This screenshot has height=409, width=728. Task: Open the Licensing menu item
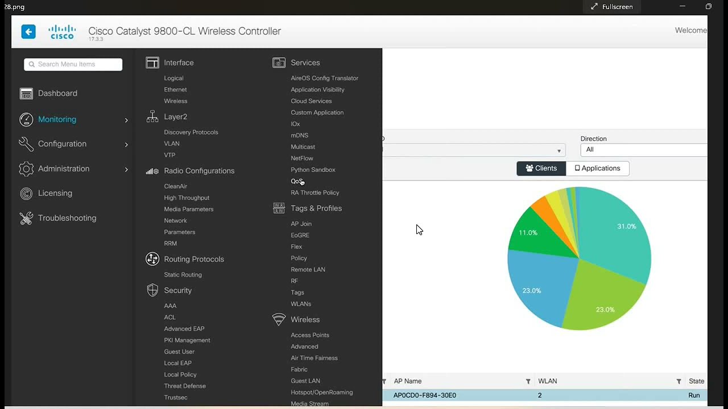(x=55, y=193)
